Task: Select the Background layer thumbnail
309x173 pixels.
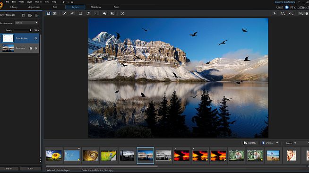Action: pos(8,48)
